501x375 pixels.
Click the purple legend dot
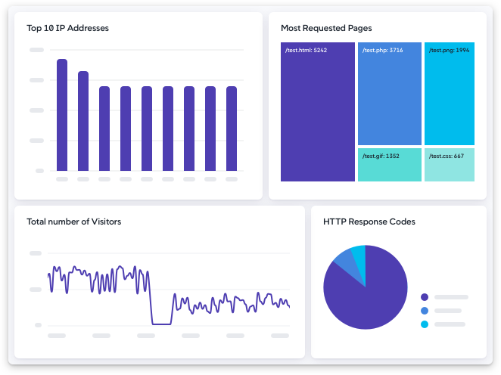click(425, 297)
